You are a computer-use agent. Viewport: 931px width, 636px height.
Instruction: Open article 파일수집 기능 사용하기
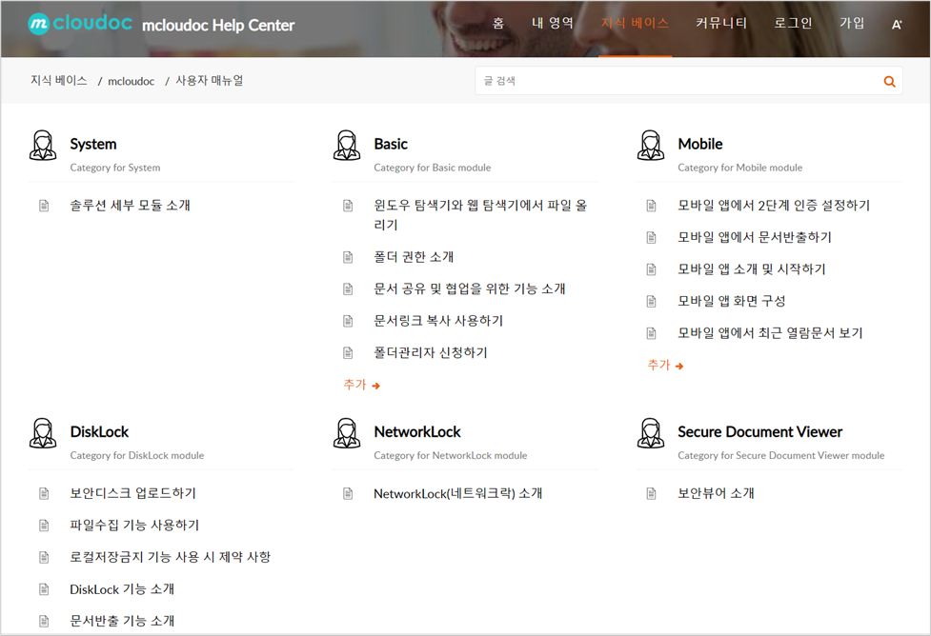[134, 525]
